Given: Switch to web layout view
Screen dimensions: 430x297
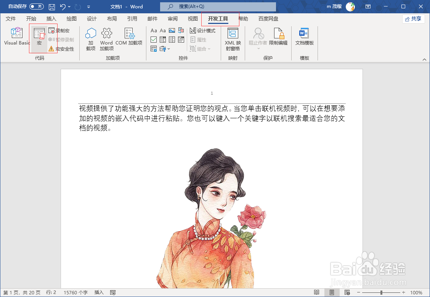Looking at the screenshot, I should pyautogui.click(x=347, y=292).
